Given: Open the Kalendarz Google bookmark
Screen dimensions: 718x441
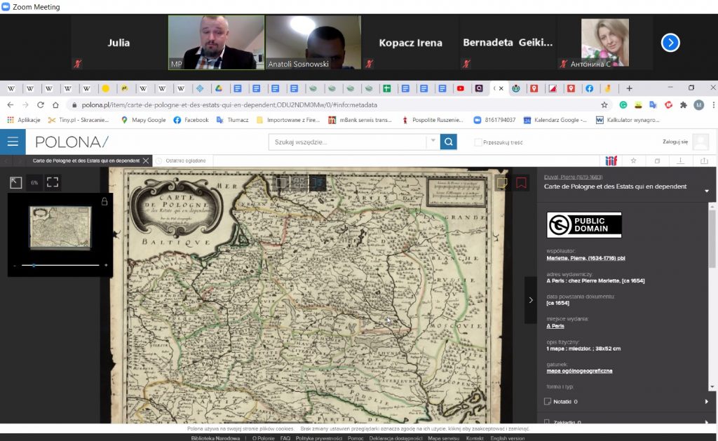Looking at the screenshot, I should [x=555, y=120].
